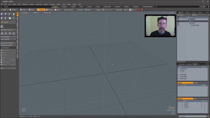Toggle visibility of Camera item
The width and height of the screenshot is (210, 118).
pos(178,23)
